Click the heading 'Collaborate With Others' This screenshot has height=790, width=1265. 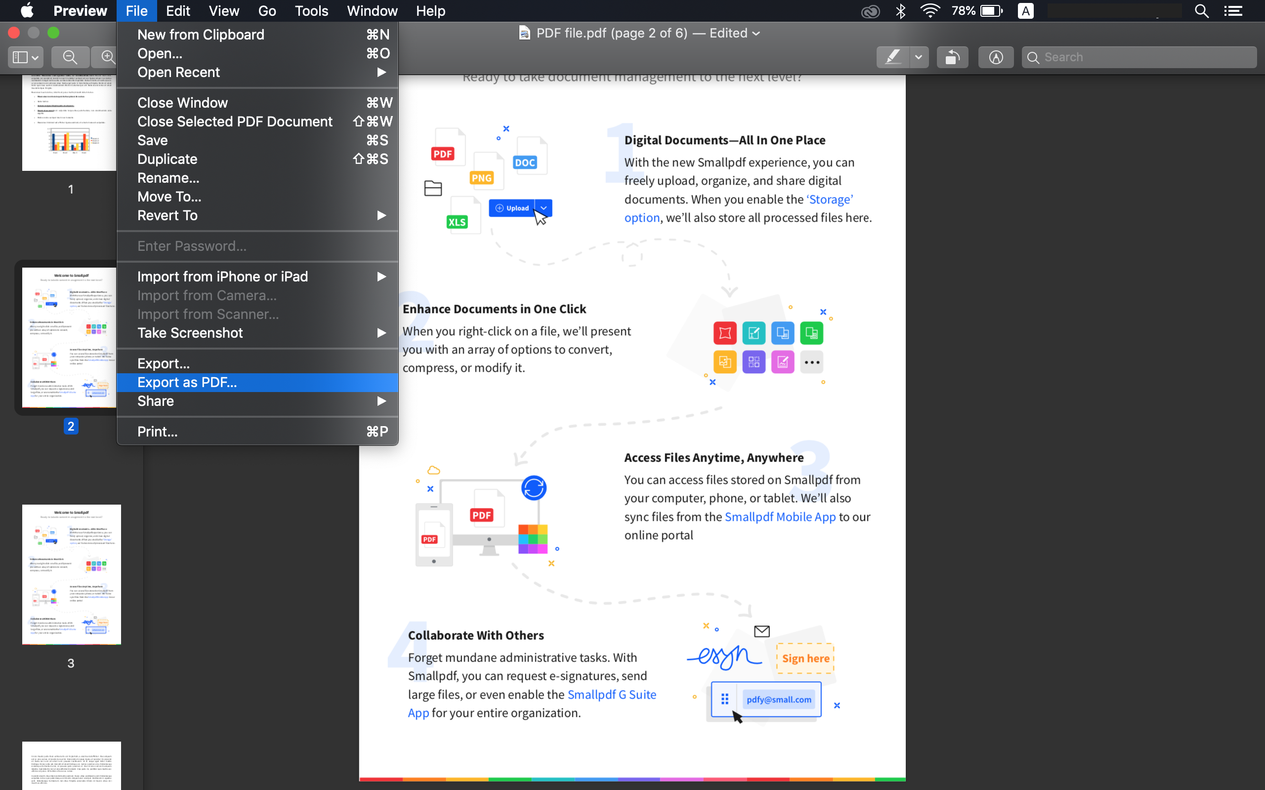[476, 635]
